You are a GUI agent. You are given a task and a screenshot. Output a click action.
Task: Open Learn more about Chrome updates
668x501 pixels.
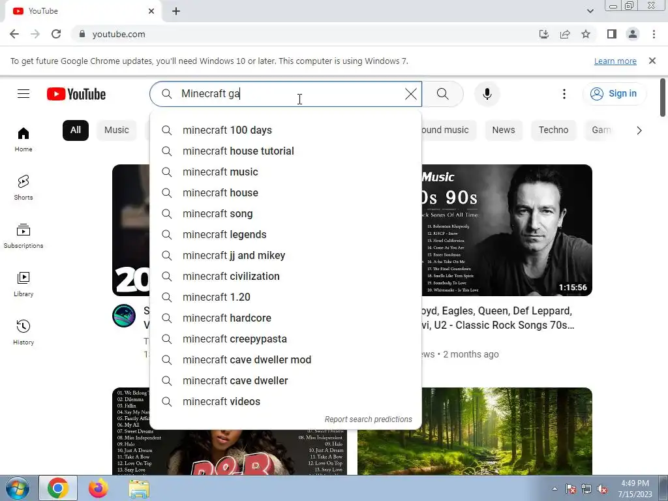(615, 61)
